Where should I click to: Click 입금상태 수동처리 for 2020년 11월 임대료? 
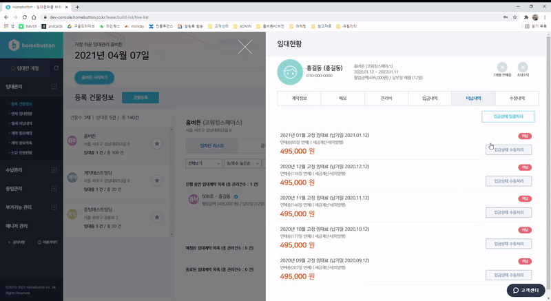pos(508,212)
